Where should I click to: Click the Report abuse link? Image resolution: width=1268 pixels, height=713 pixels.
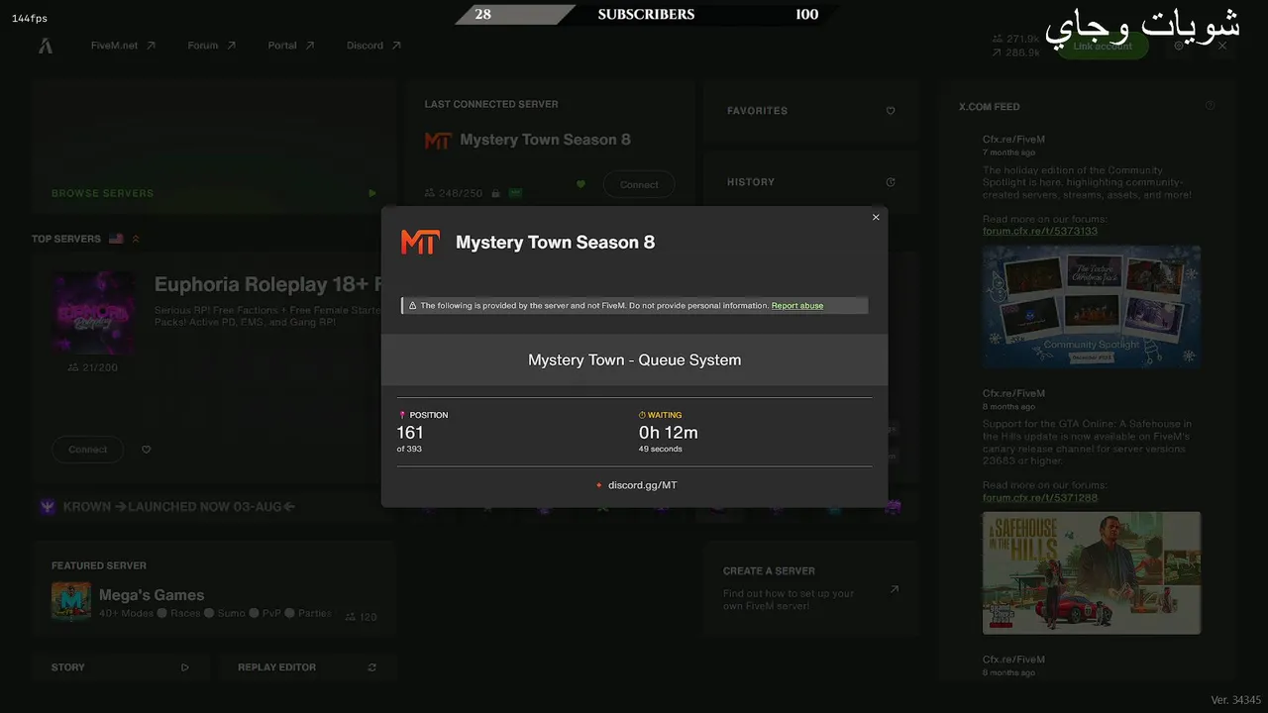(797, 306)
